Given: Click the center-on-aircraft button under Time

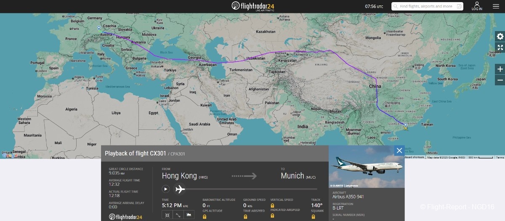Looking at the screenshot, I should pyautogui.click(x=167, y=215).
